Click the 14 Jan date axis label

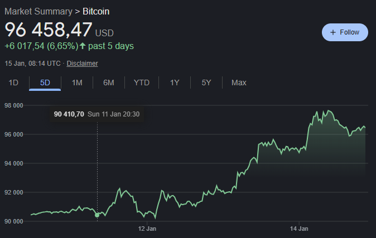[299, 229]
